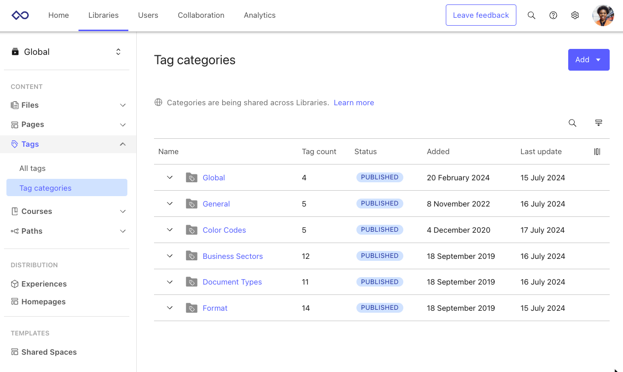
Task: Open the filter icon above the table
Action: 598,123
